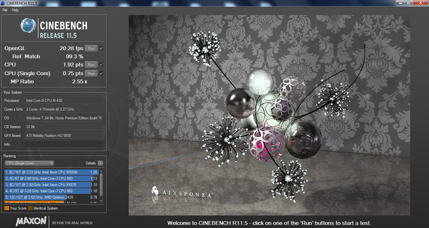Viewport: 429px width, 228px height.
Task: Toggle the CPU (Single Core) checkbox
Action: [101, 73]
